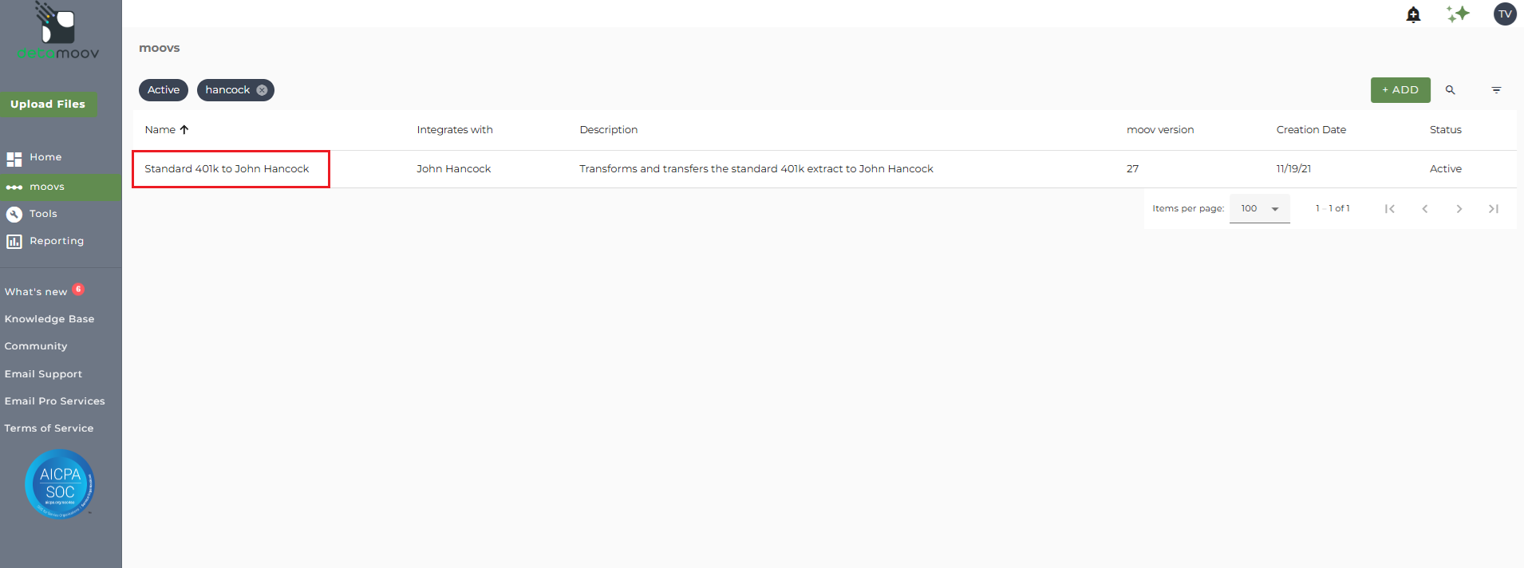The height and width of the screenshot is (568, 1524).
Task: Open the notifications bell icon
Action: [x=1413, y=14]
